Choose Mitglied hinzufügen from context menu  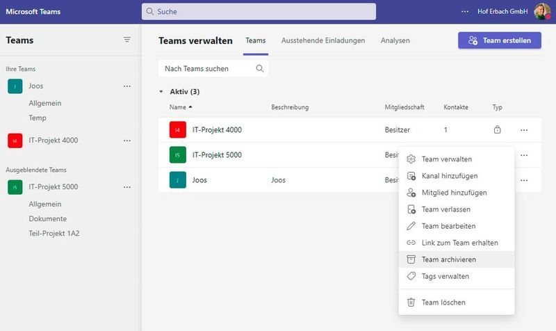click(457, 193)
